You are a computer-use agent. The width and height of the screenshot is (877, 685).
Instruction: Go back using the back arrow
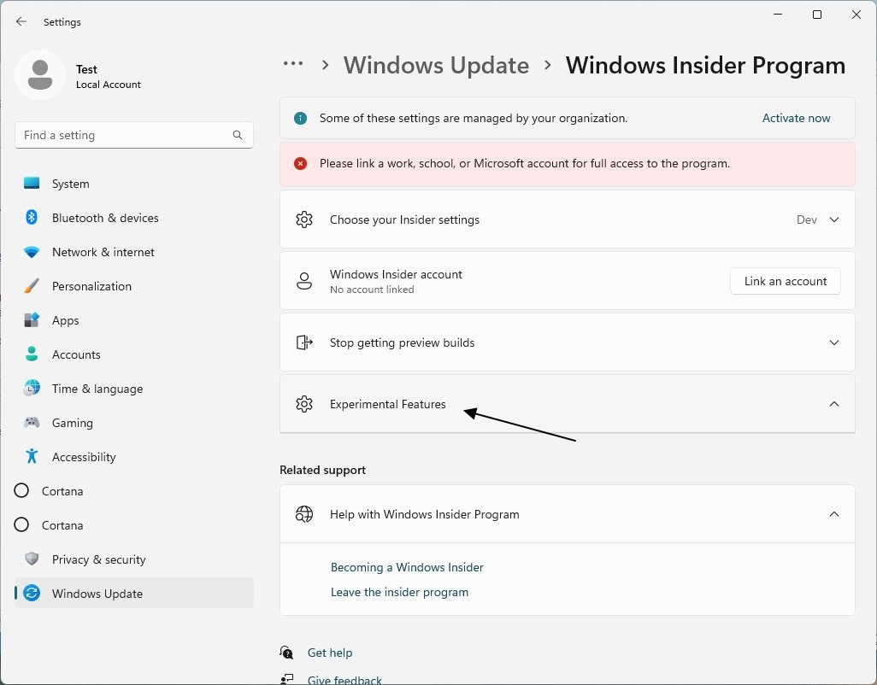tap(21, 22)
